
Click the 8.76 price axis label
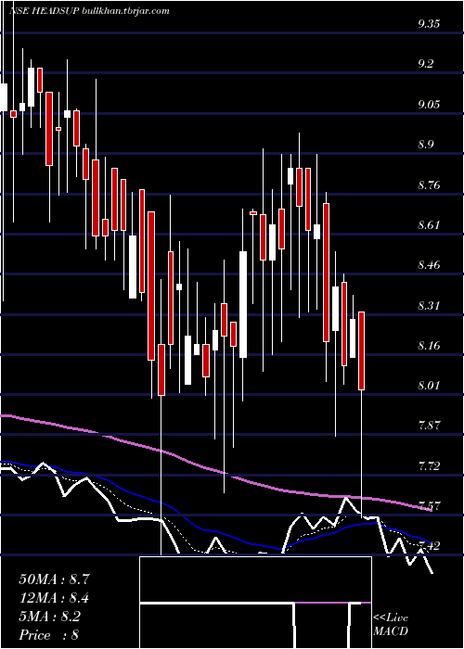[429, 185]
